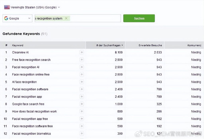This screenshot has height=139, width=204.
Task: Add Free face recognition search keyword
Action: [82, 60]
